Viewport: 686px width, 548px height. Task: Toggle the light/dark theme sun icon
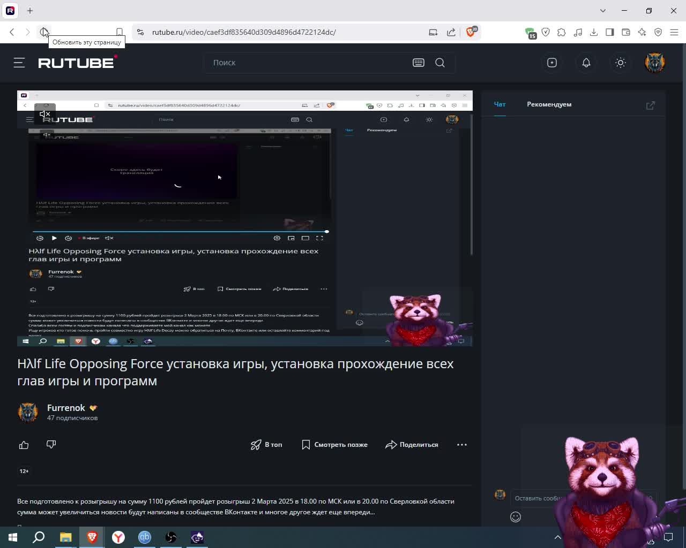pos(621,63)
